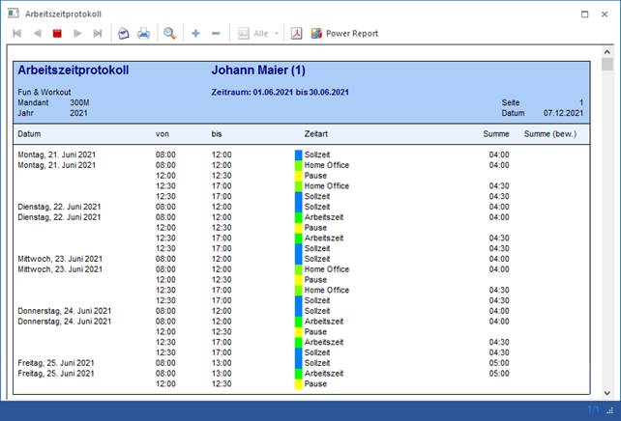Zoom out with the minus icon
This screenshot has height=421, width=621.
coord(215,33)
